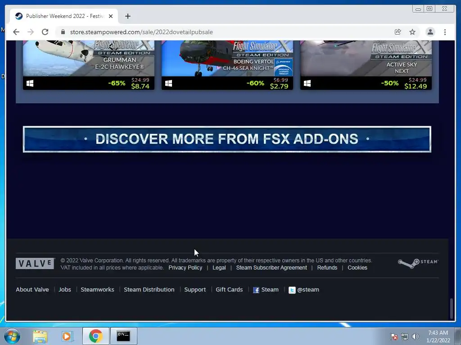Image resolution: width=461 pixels, height=345 pixels.
Task: Open a new browser tab
Action: pyautogui.click(x=127, y=16)
